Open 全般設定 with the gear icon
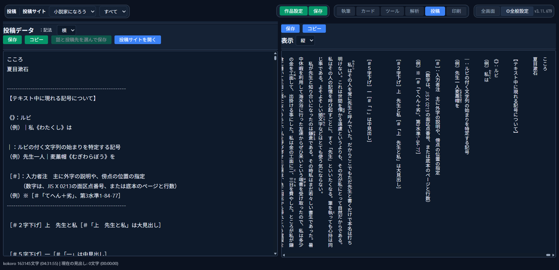This screenshot has height=270, width=559. point(517,11)
